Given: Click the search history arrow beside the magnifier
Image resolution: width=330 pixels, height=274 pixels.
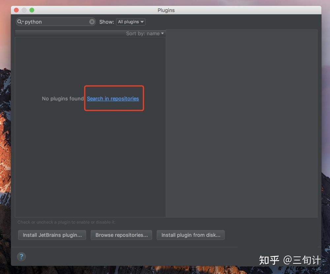Looking at the screenshot, I should pyautogui.click(x=23, y=22).
